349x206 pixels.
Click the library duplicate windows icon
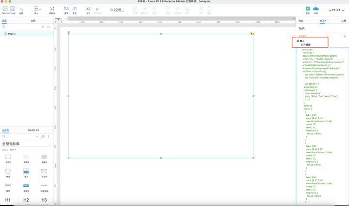point(43,136)
